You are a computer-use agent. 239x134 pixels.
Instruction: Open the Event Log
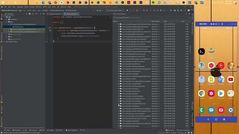coord(170,130)
